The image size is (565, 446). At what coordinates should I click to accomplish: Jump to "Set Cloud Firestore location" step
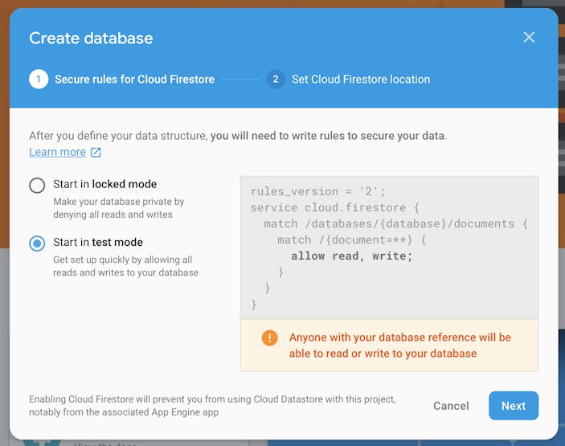pyautogui.click(x=361, y=80)
